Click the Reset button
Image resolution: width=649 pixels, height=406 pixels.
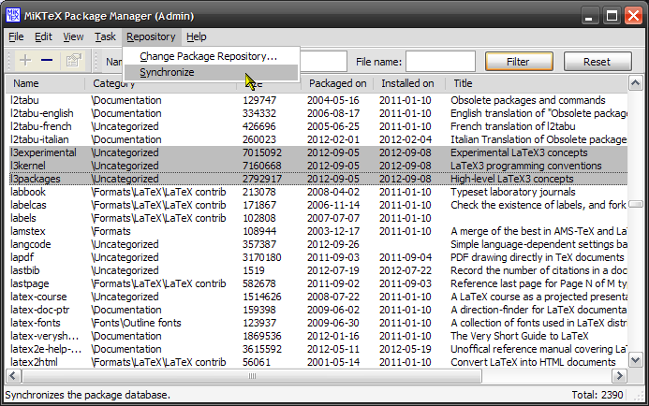597,62
